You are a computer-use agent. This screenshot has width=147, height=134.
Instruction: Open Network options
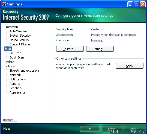point(15,75)
